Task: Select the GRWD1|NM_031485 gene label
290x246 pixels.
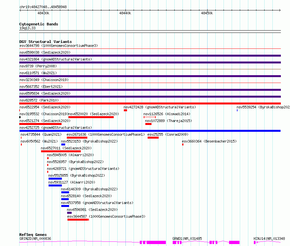Action: click(x=187, y=239)
